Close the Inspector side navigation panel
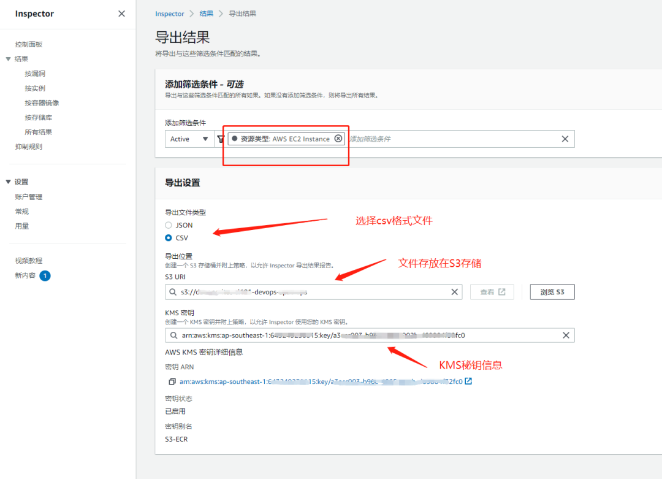This screenshot has width=662, height=479. (121, 13)
